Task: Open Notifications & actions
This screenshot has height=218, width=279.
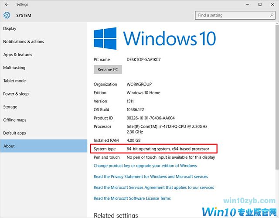Action: coord(44,41)
